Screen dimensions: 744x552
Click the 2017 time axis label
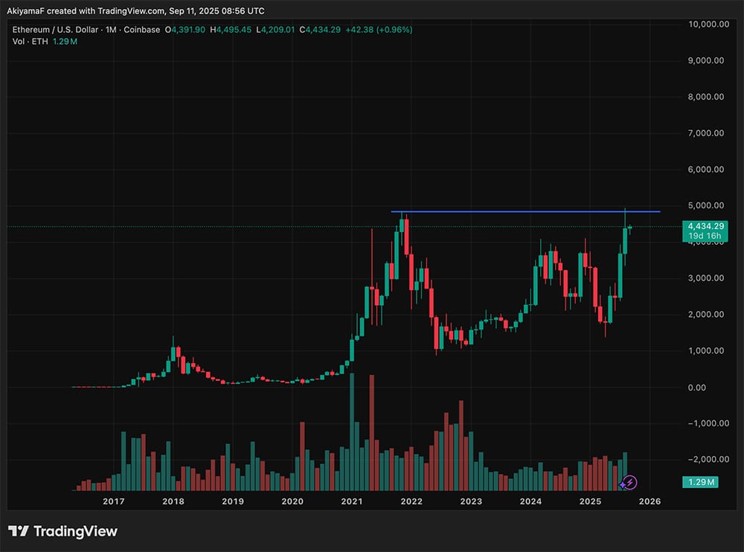pyautogui.click(x=113, y=501)
